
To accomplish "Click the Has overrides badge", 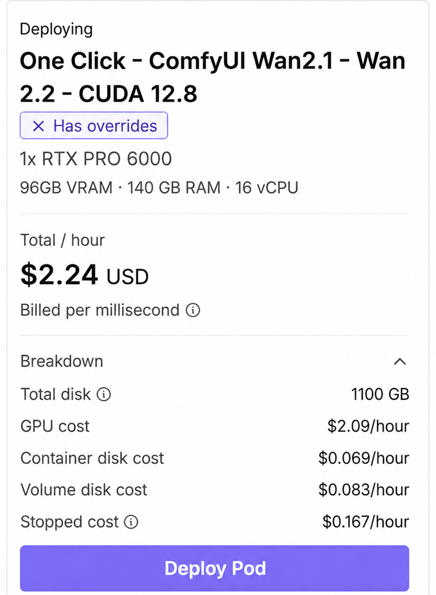I will point(94,126).
